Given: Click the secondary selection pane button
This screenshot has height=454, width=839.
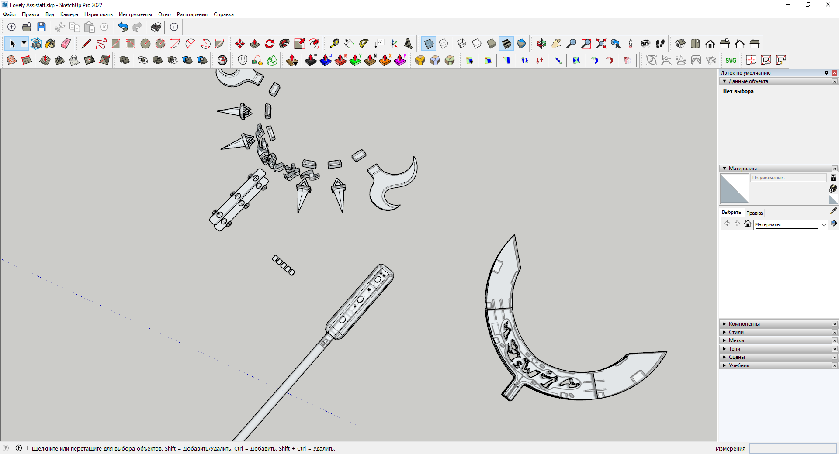Looking at the screenshot, I should pos(833,178).
